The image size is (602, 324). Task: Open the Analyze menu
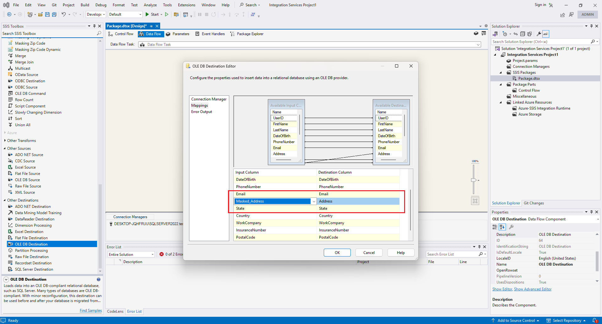150,5
